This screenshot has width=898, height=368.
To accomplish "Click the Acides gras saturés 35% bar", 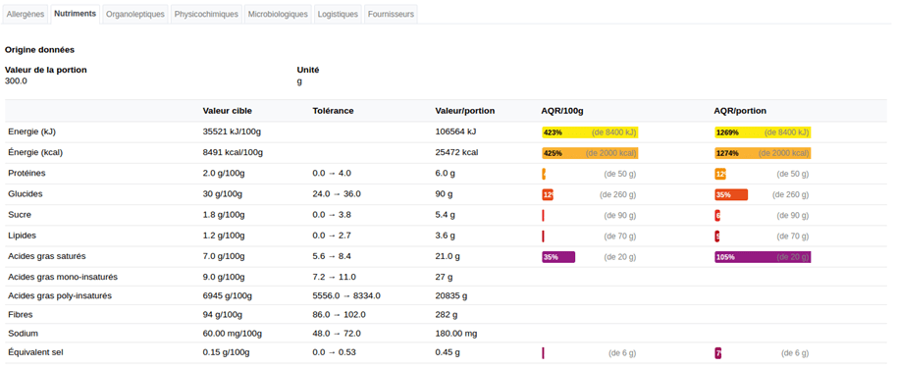I will pos(558,257).
